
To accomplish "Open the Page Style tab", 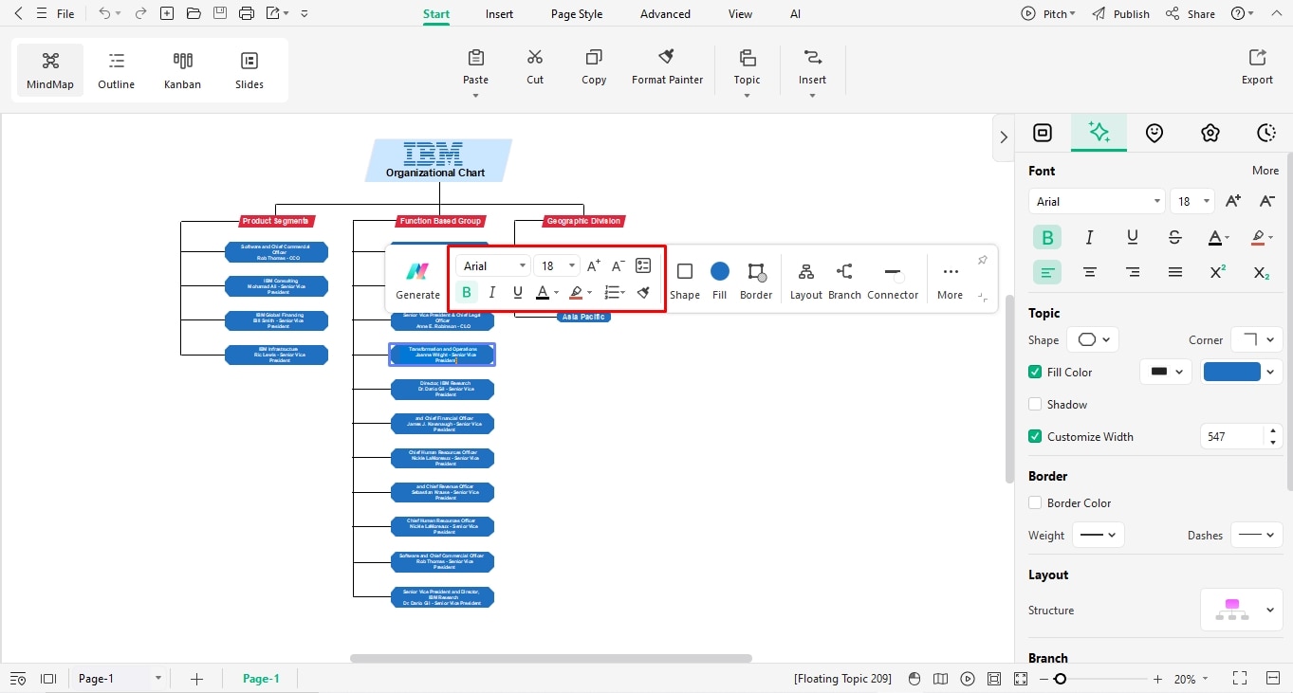I will coord(577,14).
